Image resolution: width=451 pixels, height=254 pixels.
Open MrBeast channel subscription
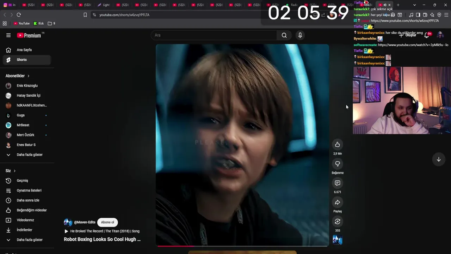[27, 125]
